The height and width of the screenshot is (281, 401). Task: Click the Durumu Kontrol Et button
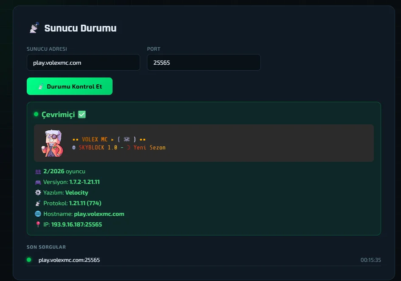[70, 86]
